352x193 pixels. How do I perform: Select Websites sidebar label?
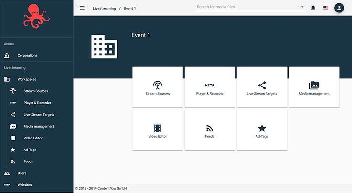click(24, 185)
